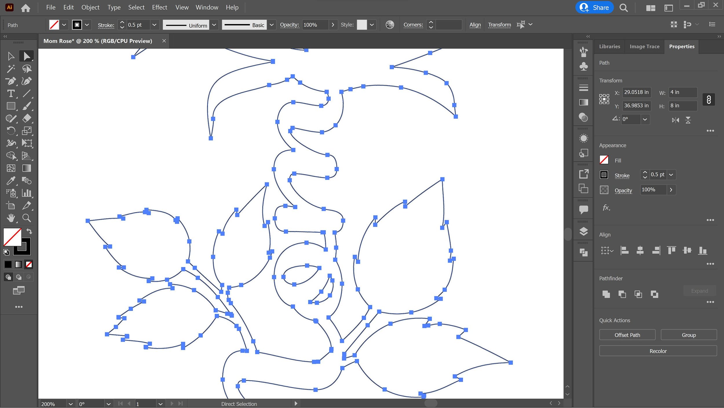Click the Recolor button

[658, 351]
